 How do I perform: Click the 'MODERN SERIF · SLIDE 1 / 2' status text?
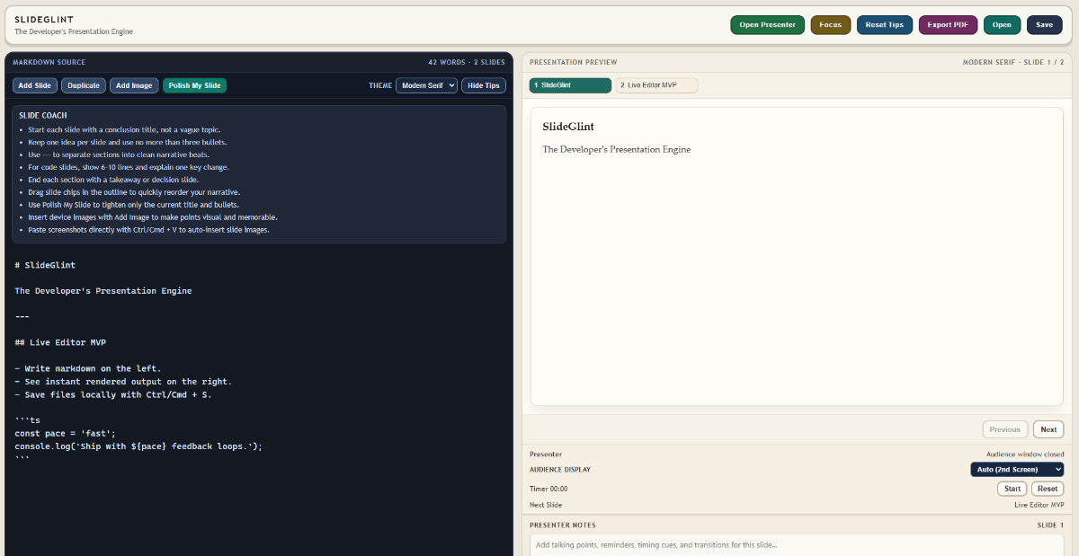[1013, 62]
